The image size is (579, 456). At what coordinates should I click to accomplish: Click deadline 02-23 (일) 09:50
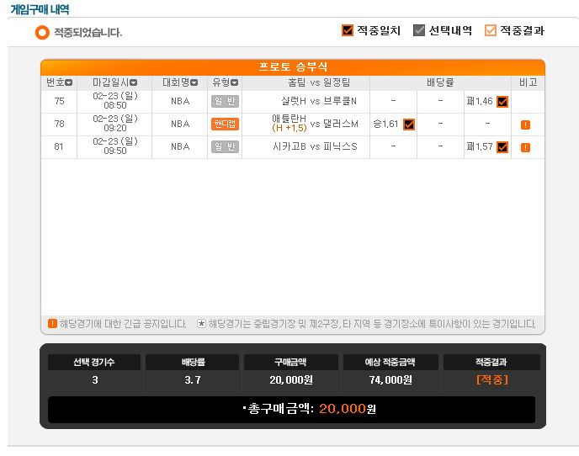tap(115, 146)
